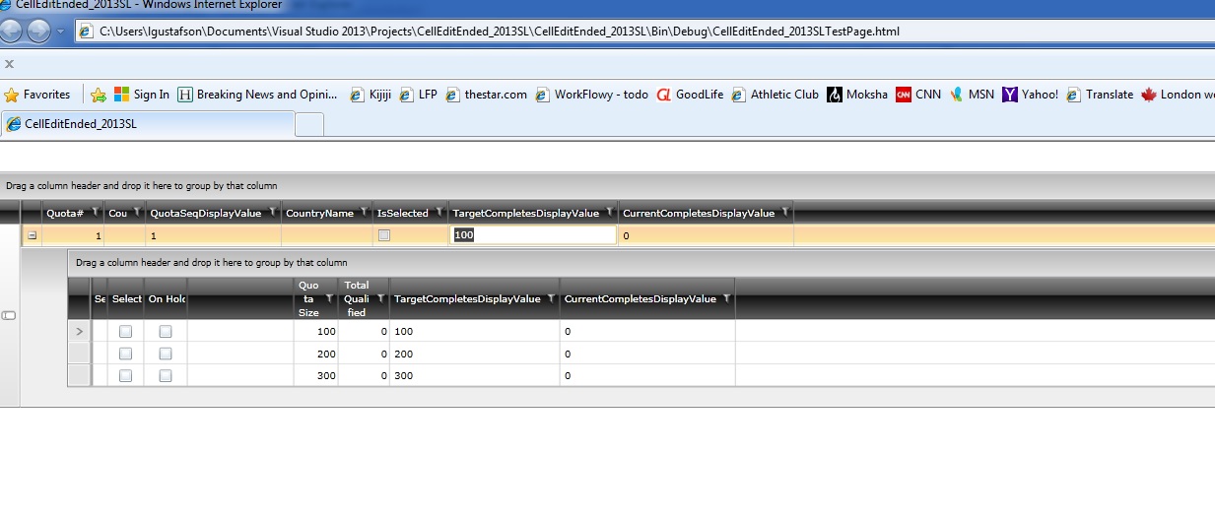Image resolution: width=1215 pixels, height=517 pixels.
Task: Edit the TargetCompletesDisplayValue cell showing 100
Action: (x=533, y=235)
